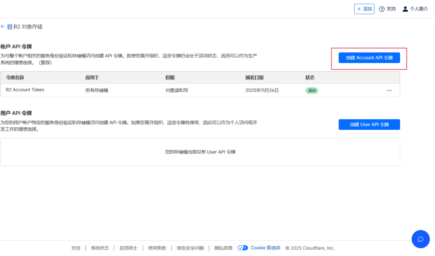This screenshot has height=256, width=435.
Task: Click the 支持 question mark icon in header
Action: point(382,9)
